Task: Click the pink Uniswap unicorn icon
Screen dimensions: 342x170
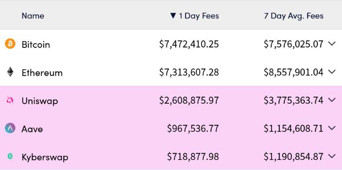Action: [x=10, y=100]
